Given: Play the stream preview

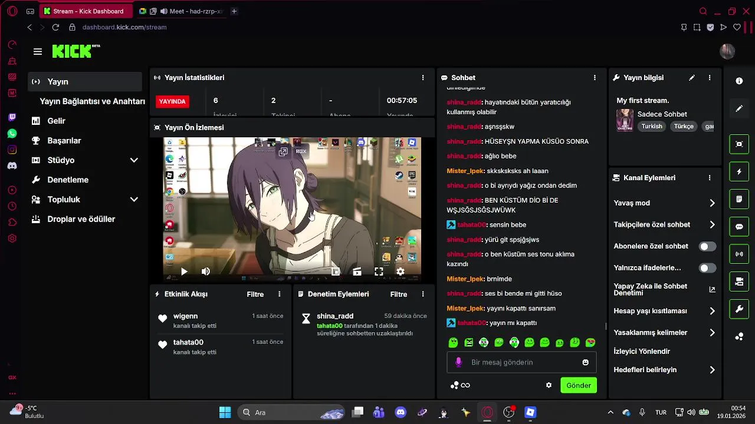Looking at the screenshot, I should [x=184, y=271].
